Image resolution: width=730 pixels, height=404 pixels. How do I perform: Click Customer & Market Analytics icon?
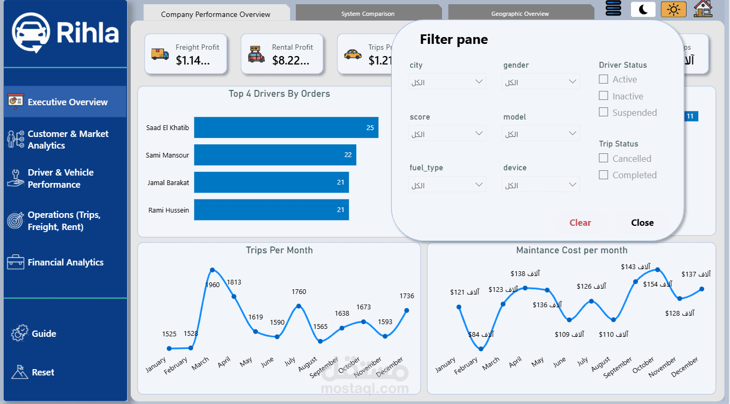pos(15,139)
